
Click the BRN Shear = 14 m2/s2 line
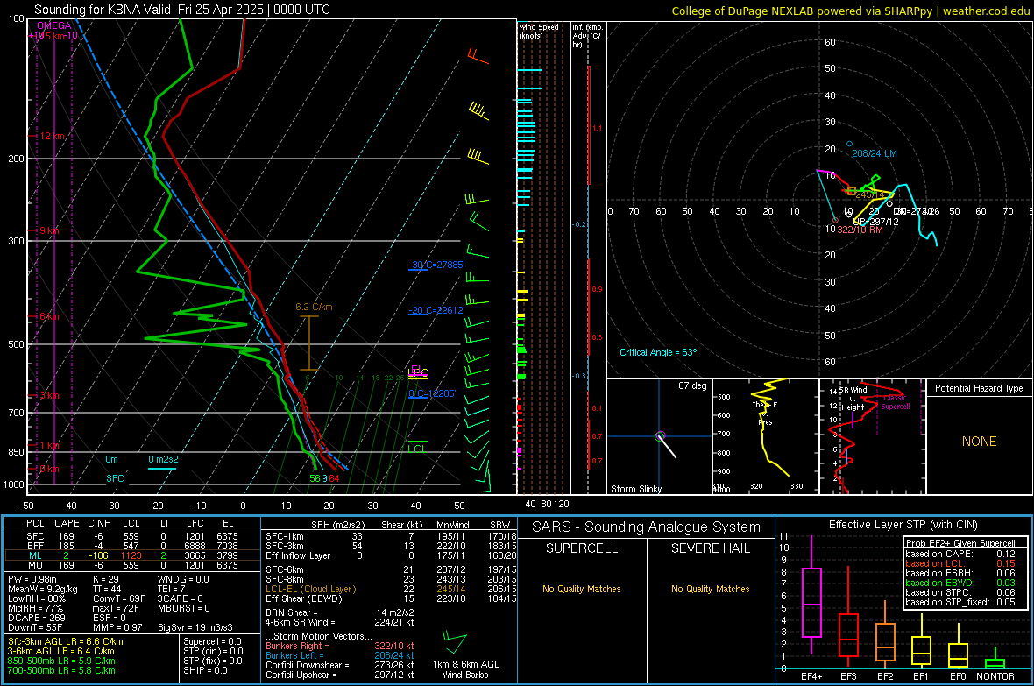pyautogui.click(x=339, y=612)
